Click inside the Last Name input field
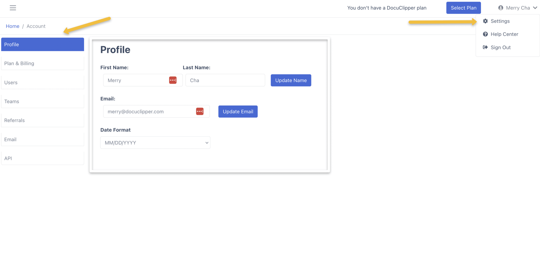The image size is (540, 257). (225, 80)
